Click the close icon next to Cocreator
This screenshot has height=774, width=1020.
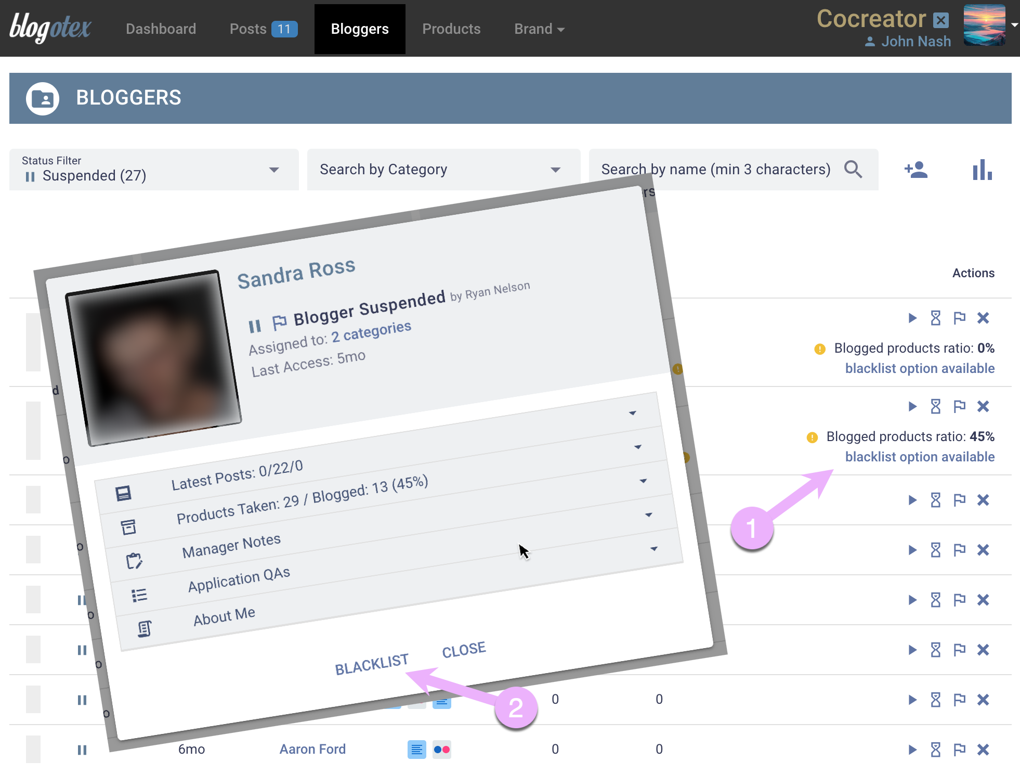[x=940, y=20]
